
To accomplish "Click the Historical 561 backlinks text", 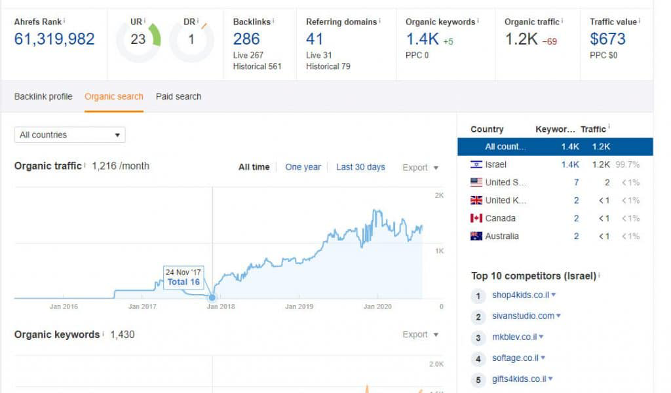I will [257, 66].
